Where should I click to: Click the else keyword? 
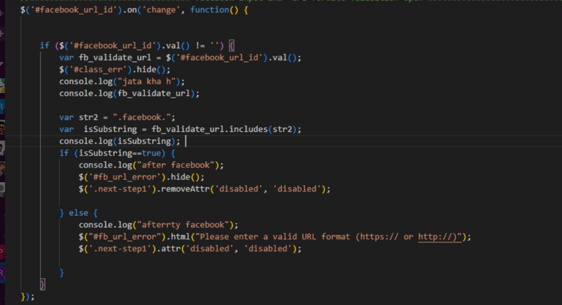[79, 213]
